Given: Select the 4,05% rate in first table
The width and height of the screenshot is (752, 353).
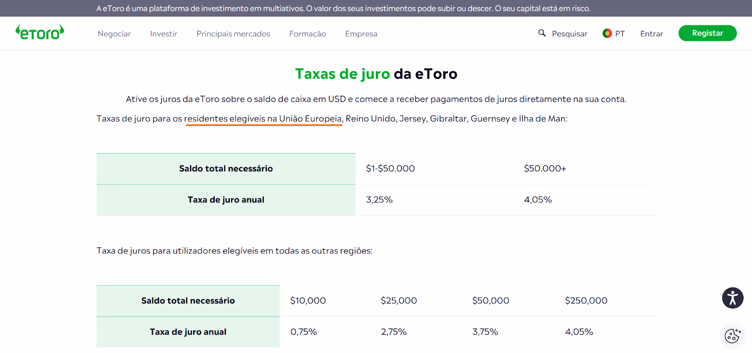Looking at the screenshot, I should coord(538,200).
